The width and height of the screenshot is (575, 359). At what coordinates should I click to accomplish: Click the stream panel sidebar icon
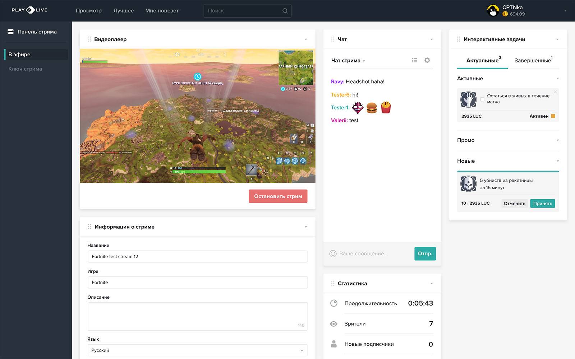11,32
